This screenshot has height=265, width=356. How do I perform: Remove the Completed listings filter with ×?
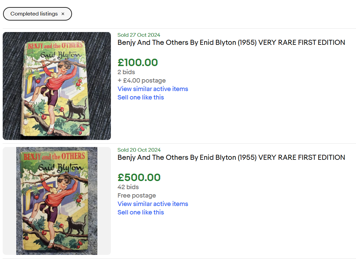(x=63, y=14)
